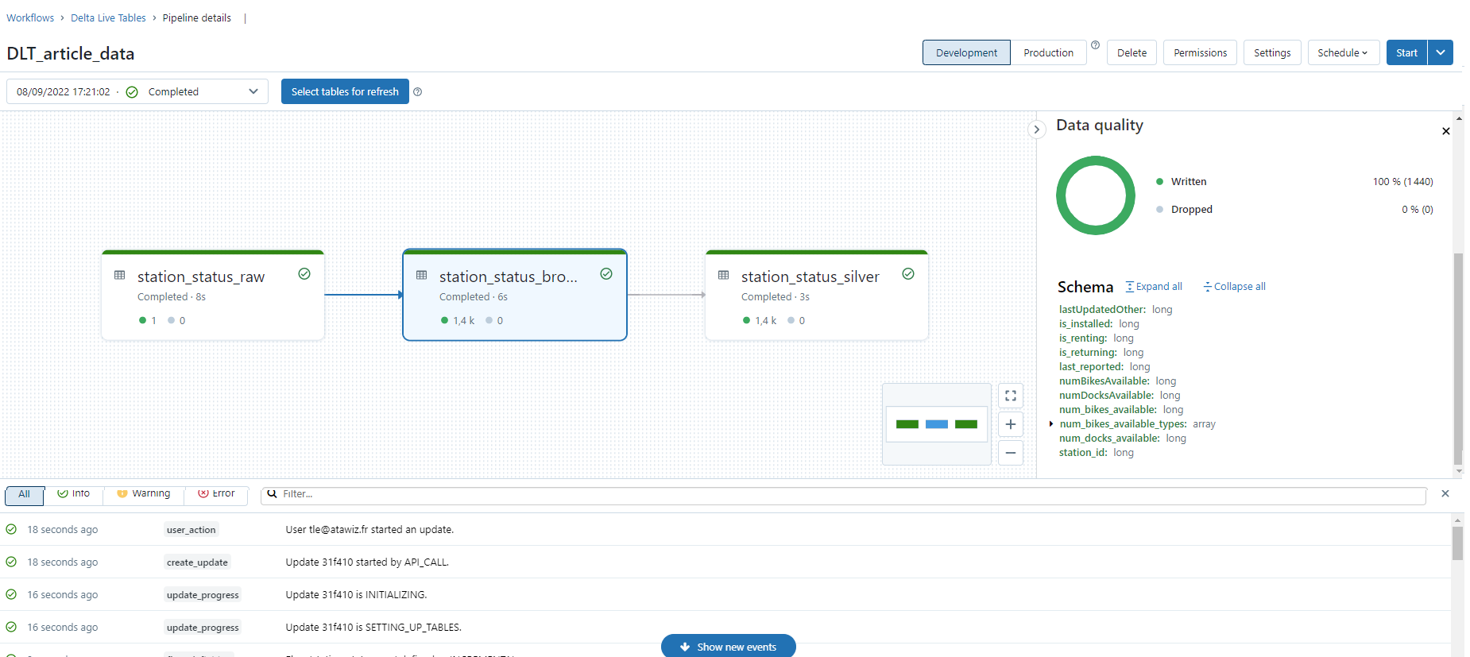
Task: Open the Schedule dropdown
Action: [1342, 53]
